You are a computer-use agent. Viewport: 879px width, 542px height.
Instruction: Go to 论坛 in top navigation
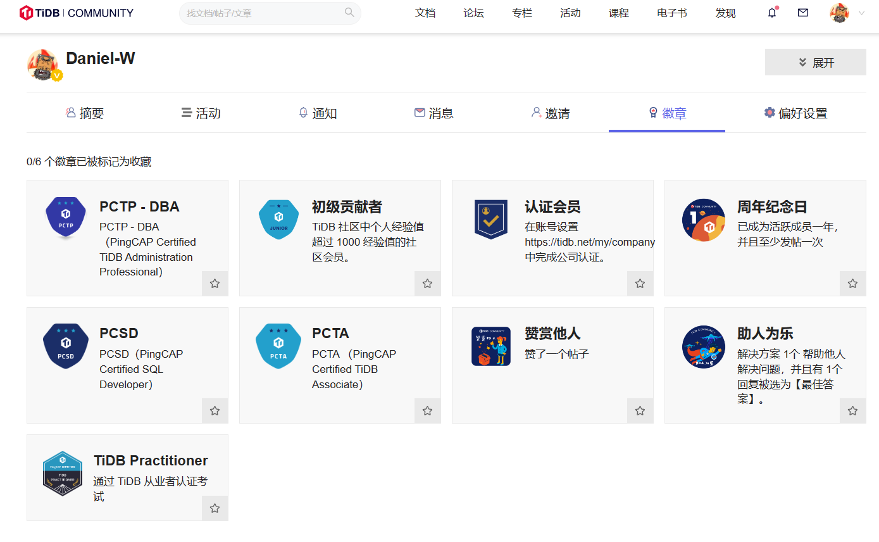473,13
